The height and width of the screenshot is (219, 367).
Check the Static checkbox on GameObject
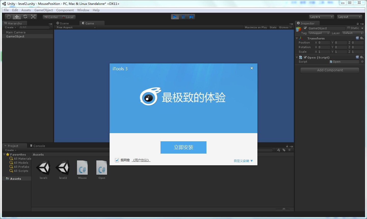[x=348, y=28]
